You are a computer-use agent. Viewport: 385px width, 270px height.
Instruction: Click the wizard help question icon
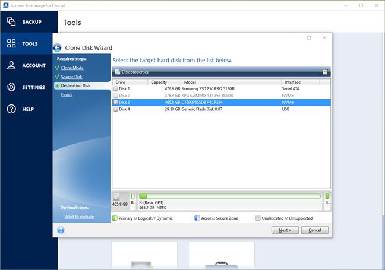(61, 230)
